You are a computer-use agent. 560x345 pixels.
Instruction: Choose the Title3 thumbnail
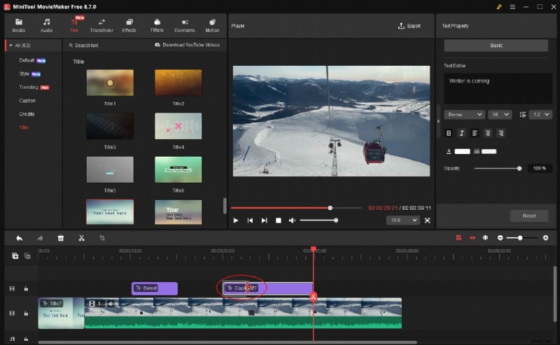point(110,126)
